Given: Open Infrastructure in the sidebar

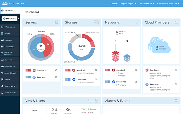Looking at the screenshot, I should pos(10,27).
